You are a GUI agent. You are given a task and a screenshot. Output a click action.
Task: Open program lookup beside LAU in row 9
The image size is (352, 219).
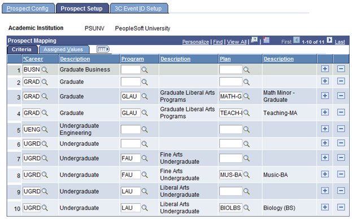pyautogui.click(x=145, y=191)
